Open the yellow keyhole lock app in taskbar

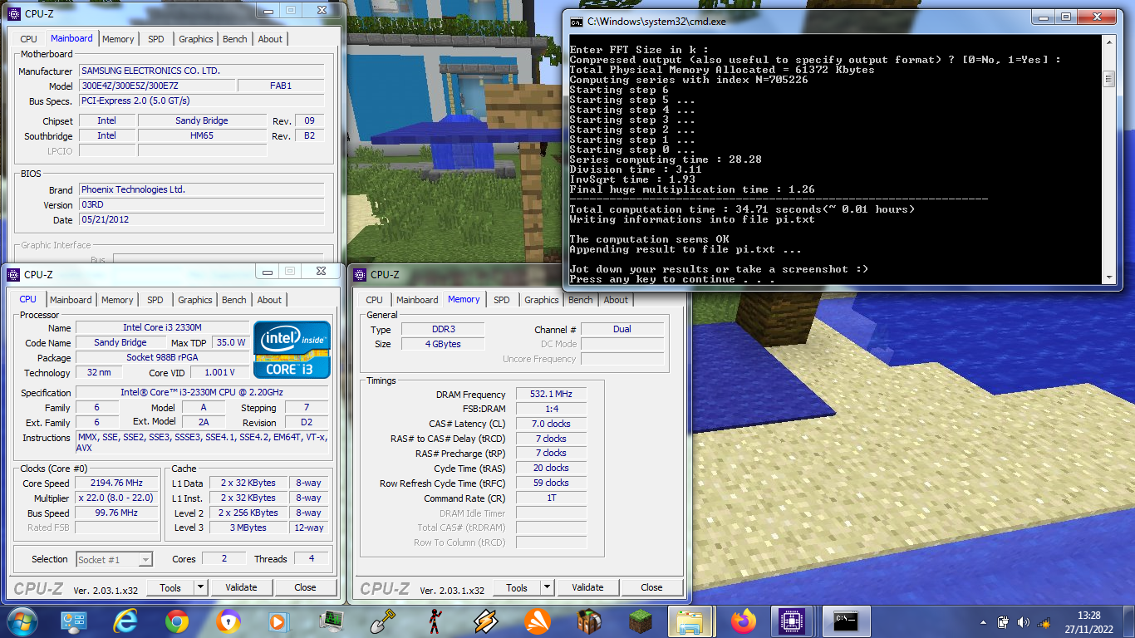pyautogui.click(x=228, y=621)
